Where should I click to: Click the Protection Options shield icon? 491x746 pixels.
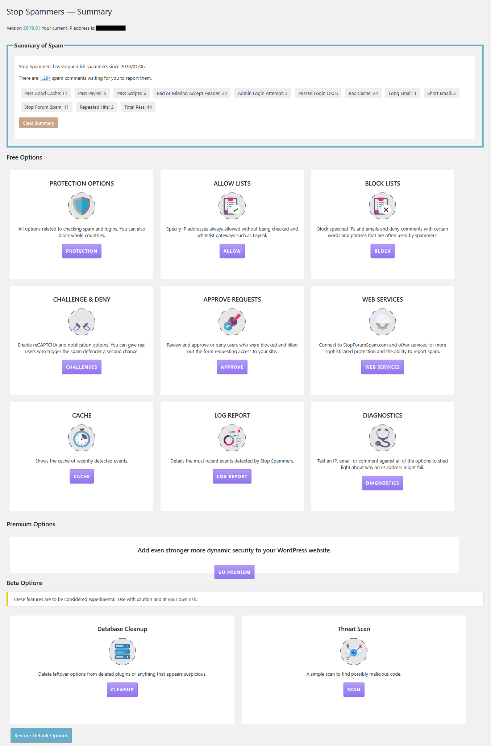click(x=82, y=206)
